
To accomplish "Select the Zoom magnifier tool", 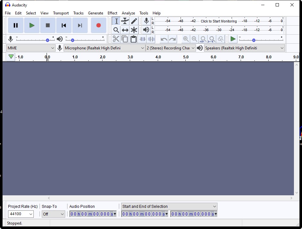I will pos(116,30).
